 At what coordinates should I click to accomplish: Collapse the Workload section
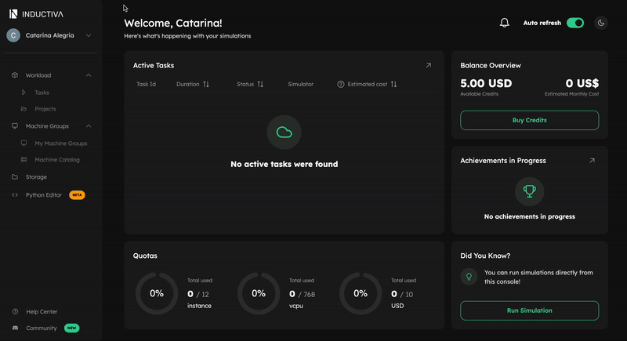[x=89, y=75]
